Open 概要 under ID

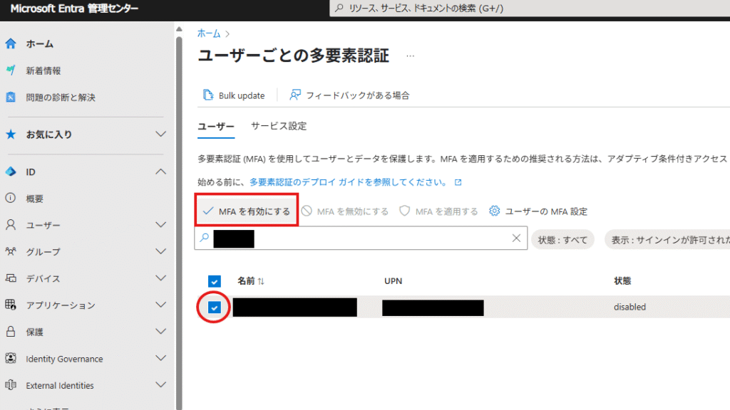[35, 199]
